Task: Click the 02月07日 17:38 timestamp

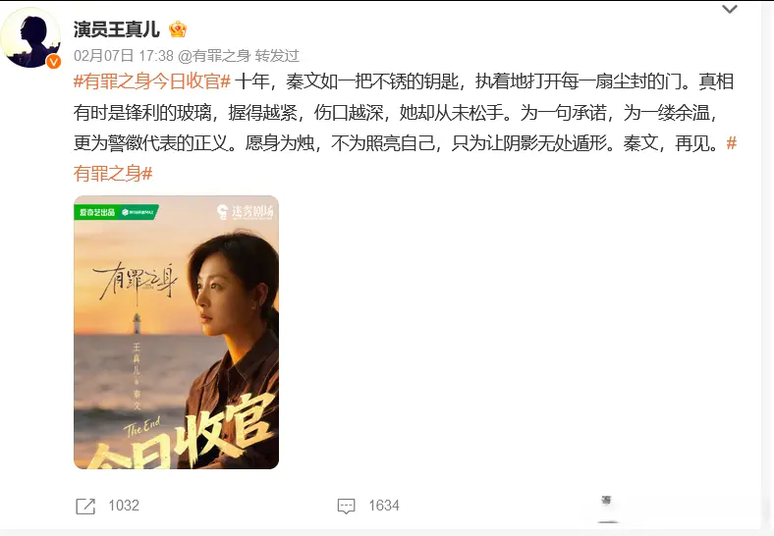Action: (124, 56)
